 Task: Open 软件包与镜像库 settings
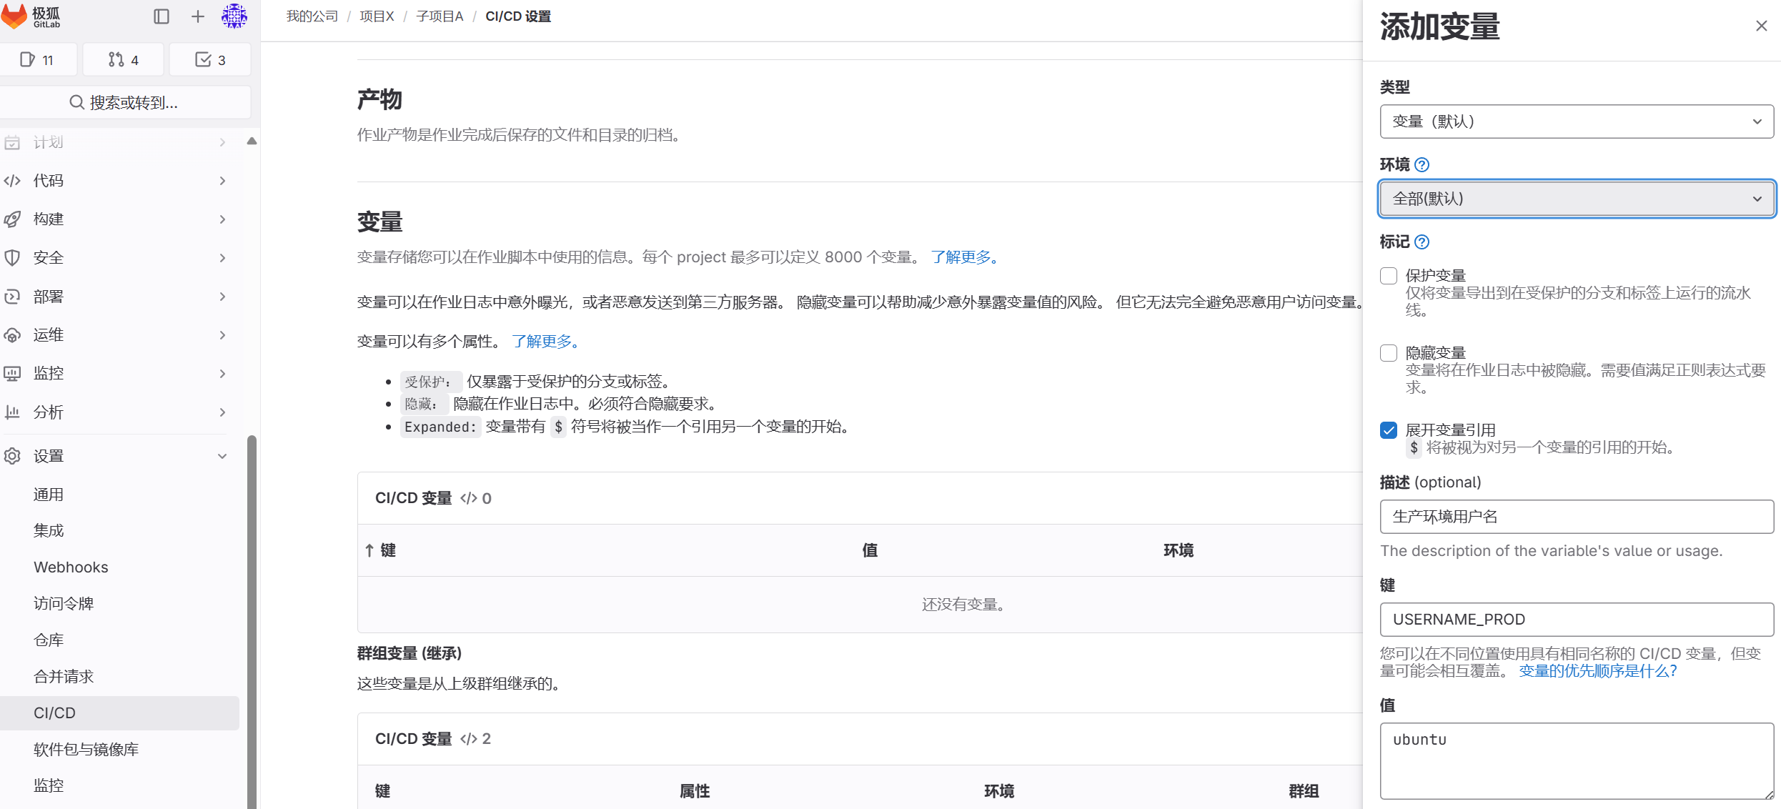pyautogui.click(x=86, y=749)
